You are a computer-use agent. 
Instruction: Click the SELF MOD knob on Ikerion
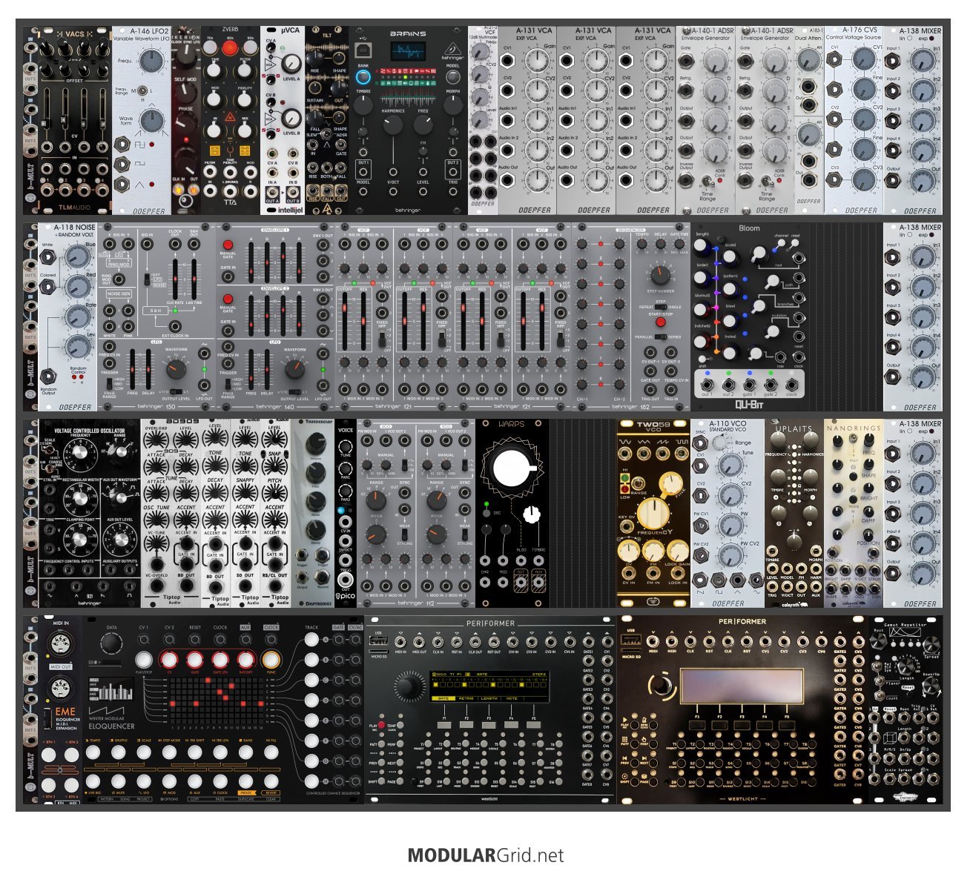tap(185, 93)
